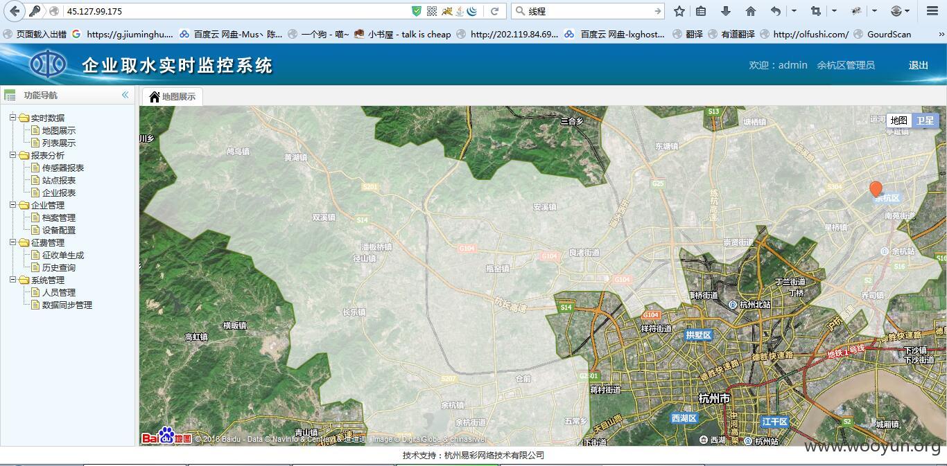This screenshot has height=466, width=947.
Task: Click the search box containing 线程
Action: point(589,11)
